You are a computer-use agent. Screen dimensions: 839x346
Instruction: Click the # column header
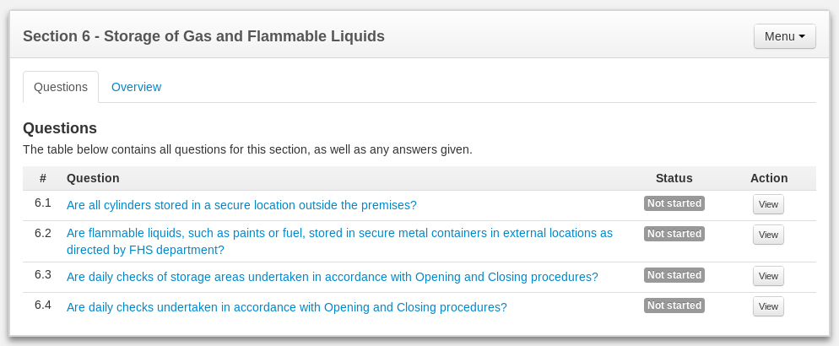[43, 178]
